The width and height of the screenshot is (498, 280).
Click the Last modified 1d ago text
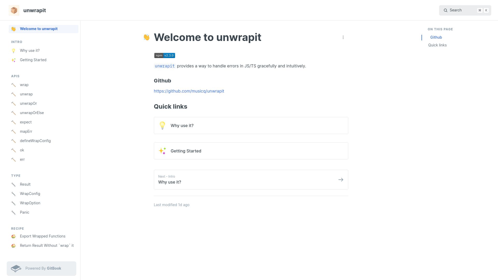(x=171, y=205)
